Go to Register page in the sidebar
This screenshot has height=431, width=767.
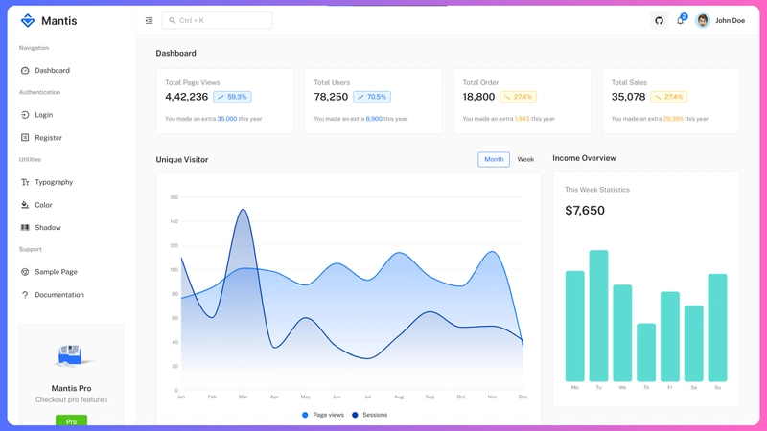click(48, 138)
